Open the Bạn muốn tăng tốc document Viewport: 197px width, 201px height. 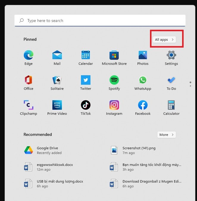tap(145, 167)
